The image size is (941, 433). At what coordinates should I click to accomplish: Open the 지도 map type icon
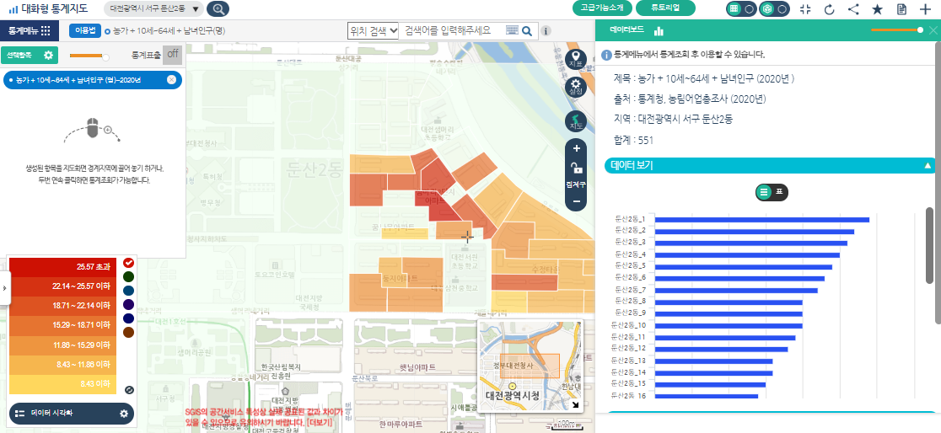[x=576, y=121]
